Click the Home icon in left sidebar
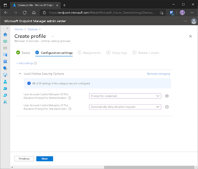Image resolution: width=198 pixels, height=169 pixels. (x=5, y=35)
